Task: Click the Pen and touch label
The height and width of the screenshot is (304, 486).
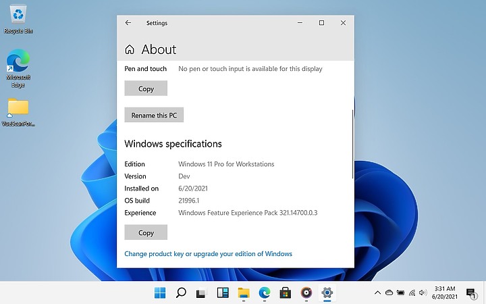Action: [145, 69]
